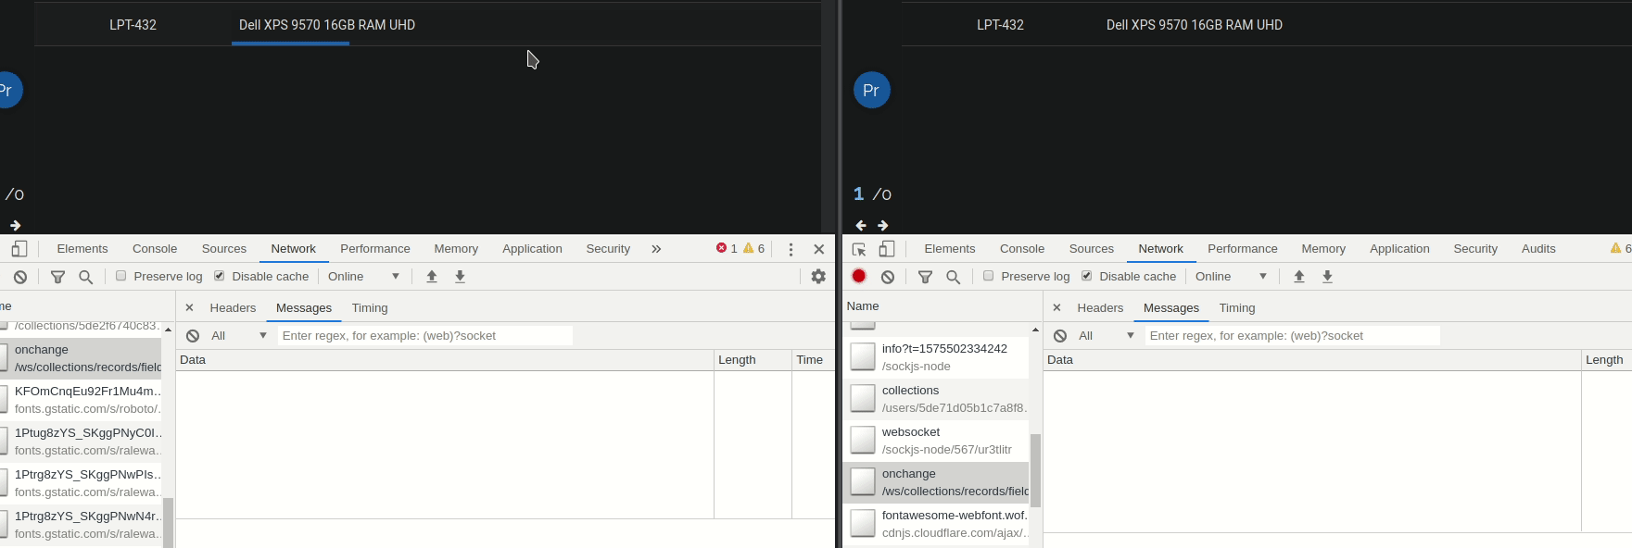Clear websocket messages in left DevTools
The width and height of the screenshot is (1632, 548).
pos(193,335)
